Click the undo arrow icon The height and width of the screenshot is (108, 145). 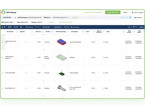(x=36, y=27)
